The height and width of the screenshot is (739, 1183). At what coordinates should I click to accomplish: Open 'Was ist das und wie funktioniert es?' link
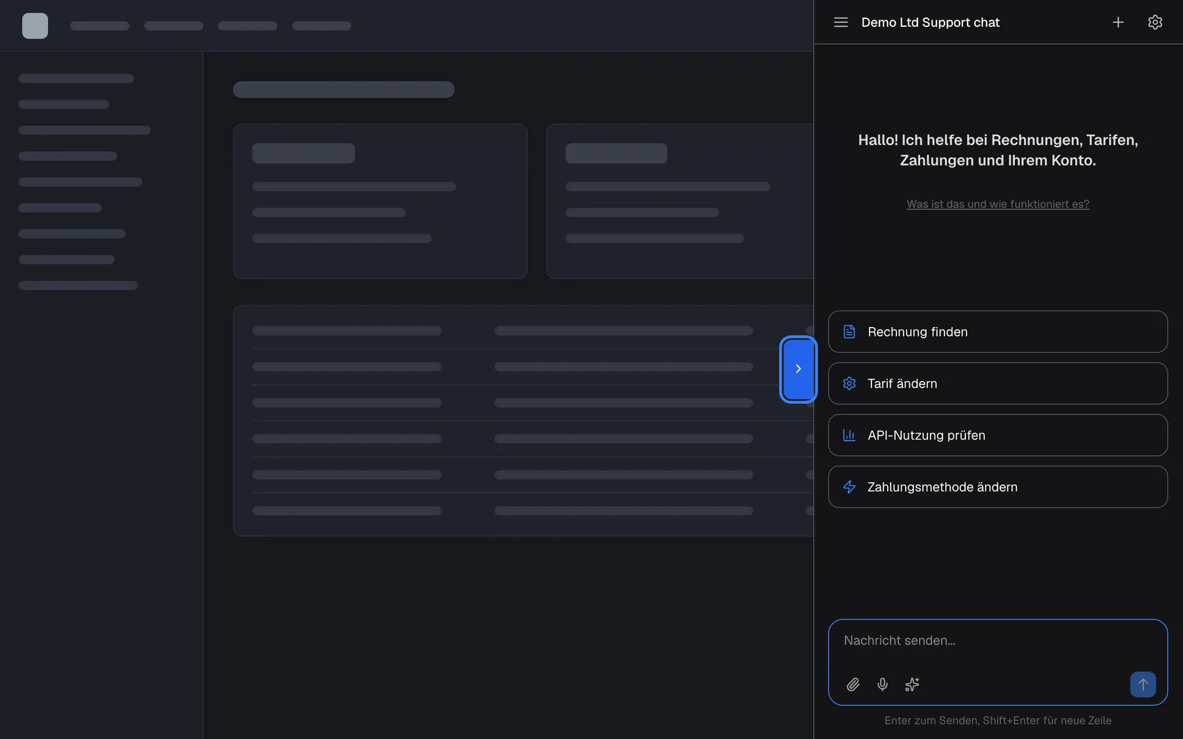[x=998, y=204]
